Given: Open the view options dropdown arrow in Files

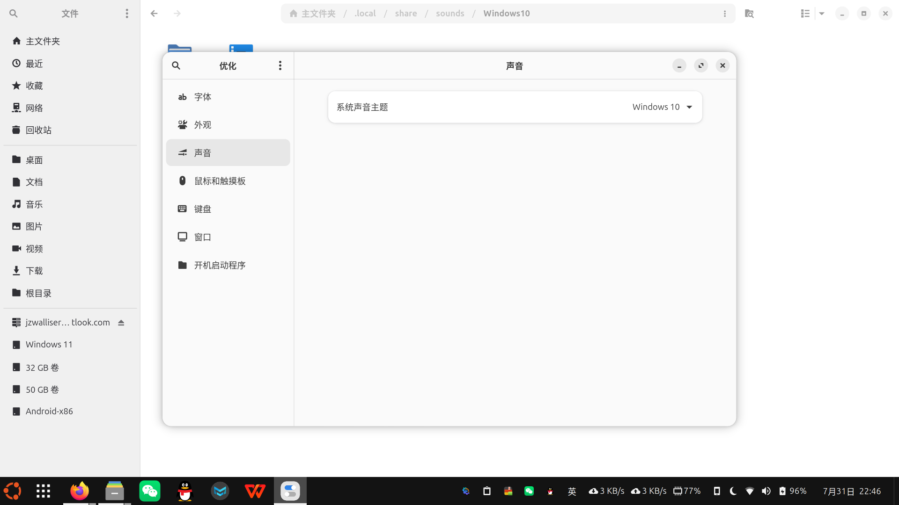Looking at the screenshot, I should 822,14.
